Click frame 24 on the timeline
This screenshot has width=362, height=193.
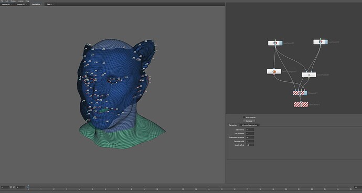[x=337, y=189]
